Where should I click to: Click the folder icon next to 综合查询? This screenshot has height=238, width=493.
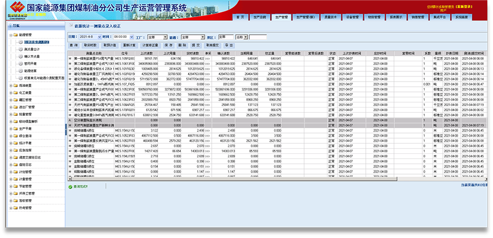coord(16,136)
